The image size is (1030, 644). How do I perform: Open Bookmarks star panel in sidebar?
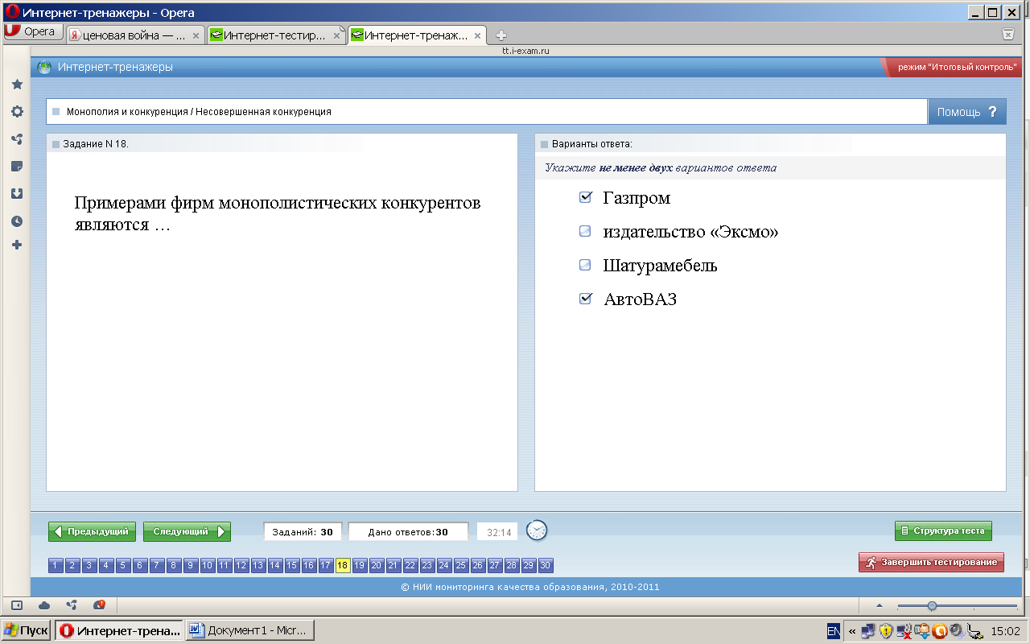click(x=17, y=85)
